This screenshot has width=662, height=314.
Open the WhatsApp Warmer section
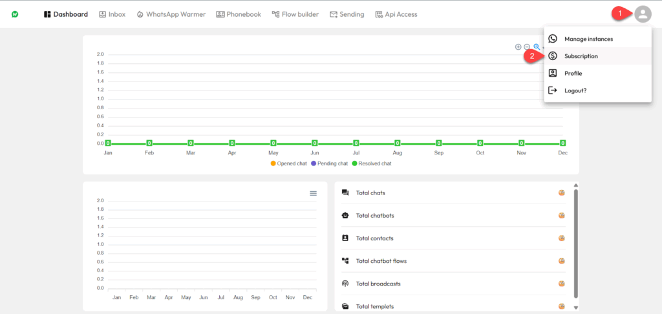pos(171,14)
